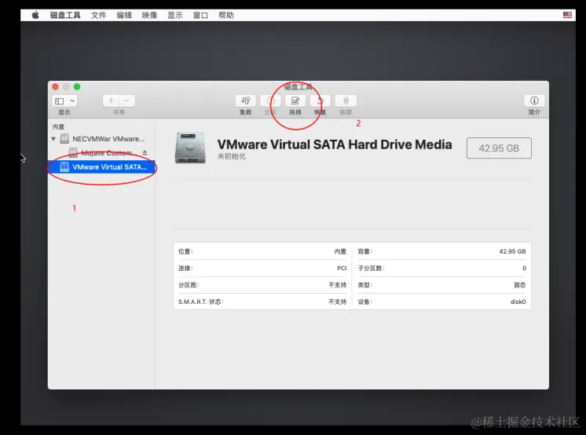Click the 容量 value 42.95 GB
Viewport: 586px width, 435px height.
[x=512, y=251]
